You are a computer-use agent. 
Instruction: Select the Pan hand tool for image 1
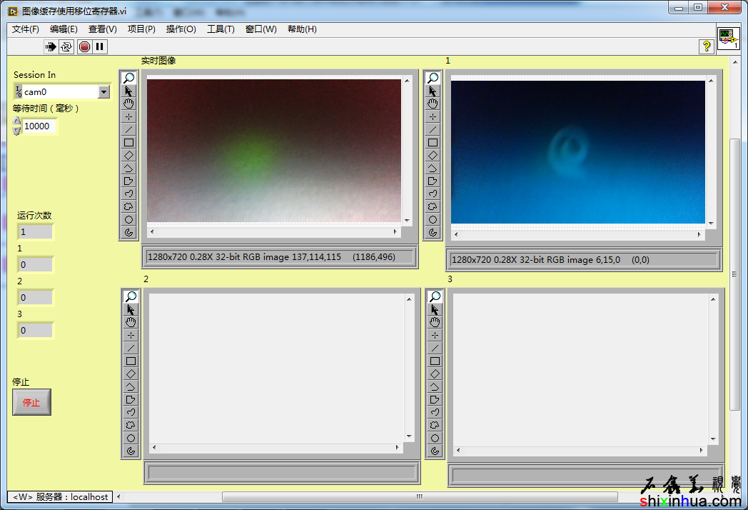(x=433, y=104)
